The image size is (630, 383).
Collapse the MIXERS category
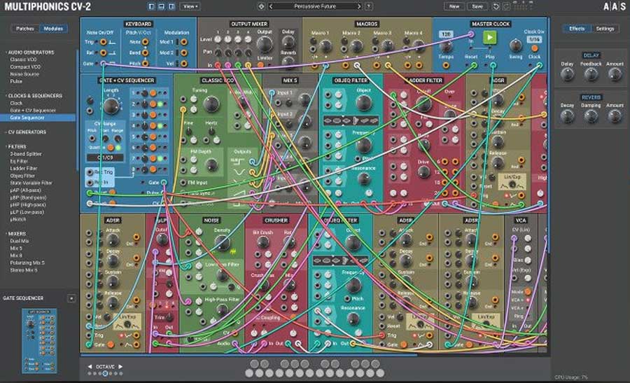click(x=17, y=233)
